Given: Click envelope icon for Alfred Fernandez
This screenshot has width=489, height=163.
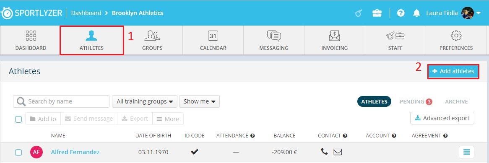Looking at the screenshot, I should 338,152.
